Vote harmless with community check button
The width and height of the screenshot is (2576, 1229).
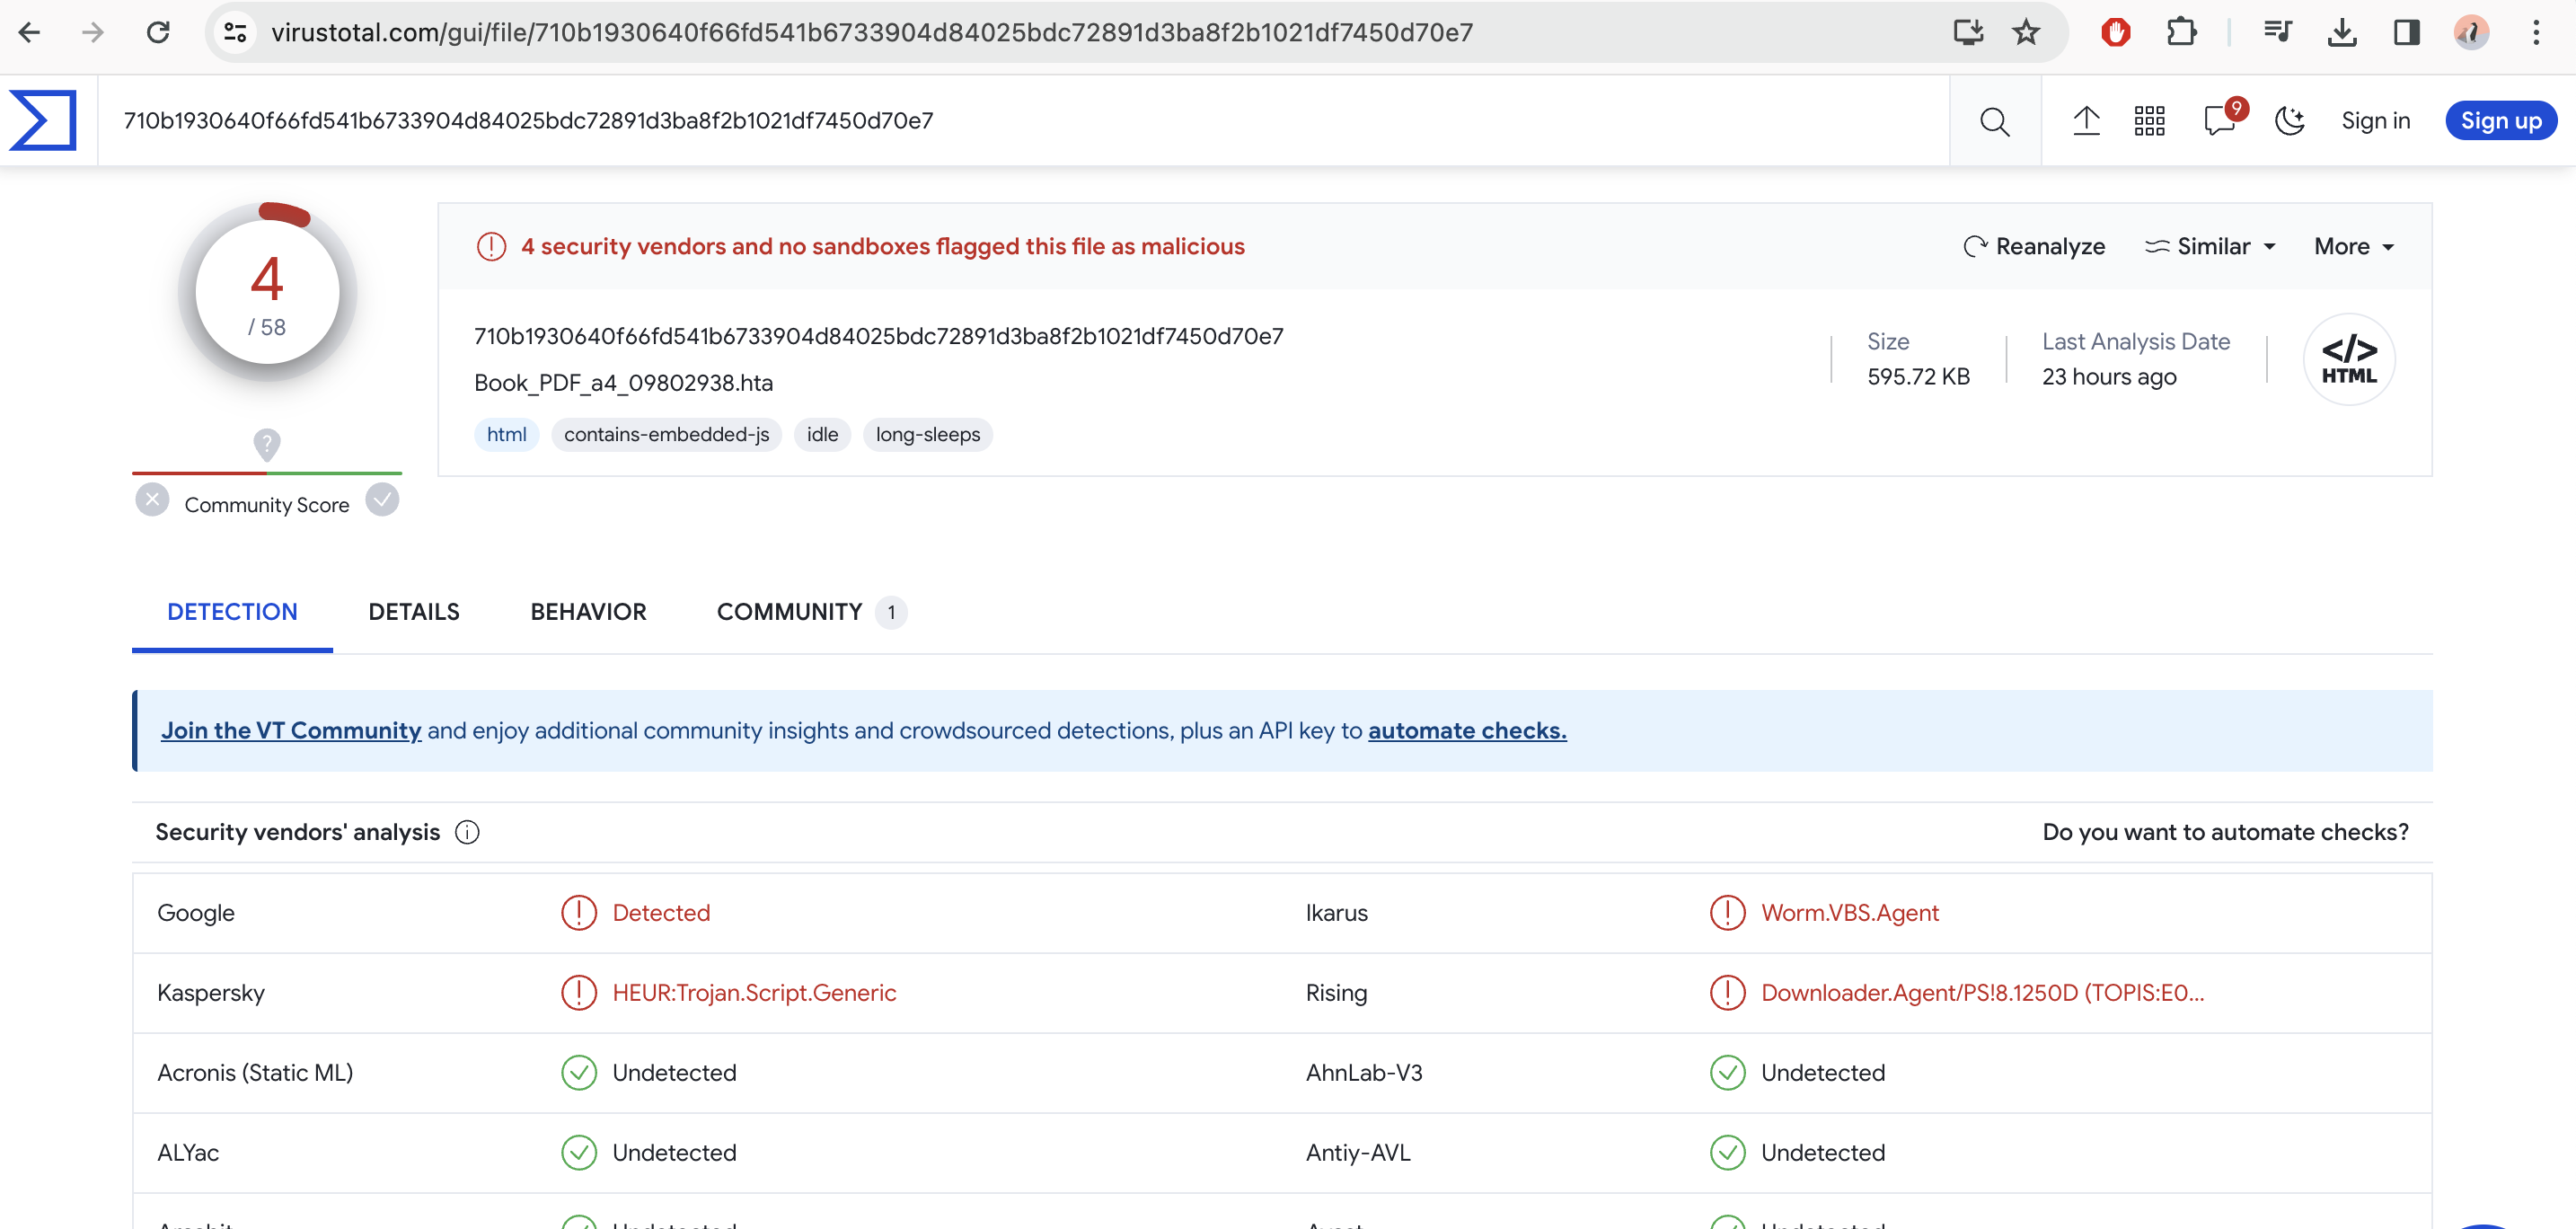(x=382, y=499)
